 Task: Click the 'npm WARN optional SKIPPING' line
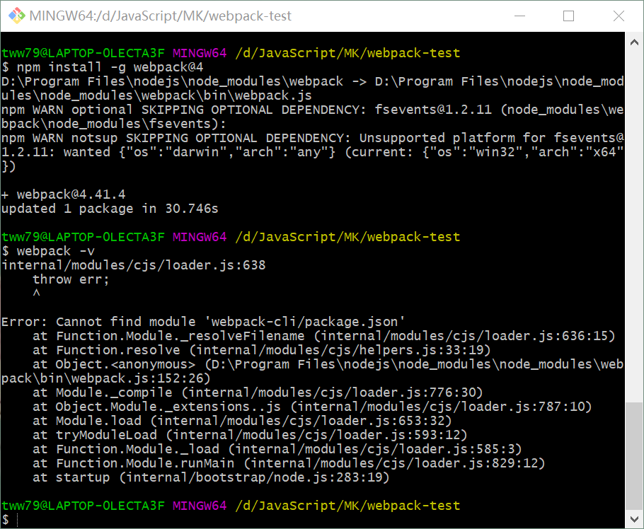coord(312,110)
